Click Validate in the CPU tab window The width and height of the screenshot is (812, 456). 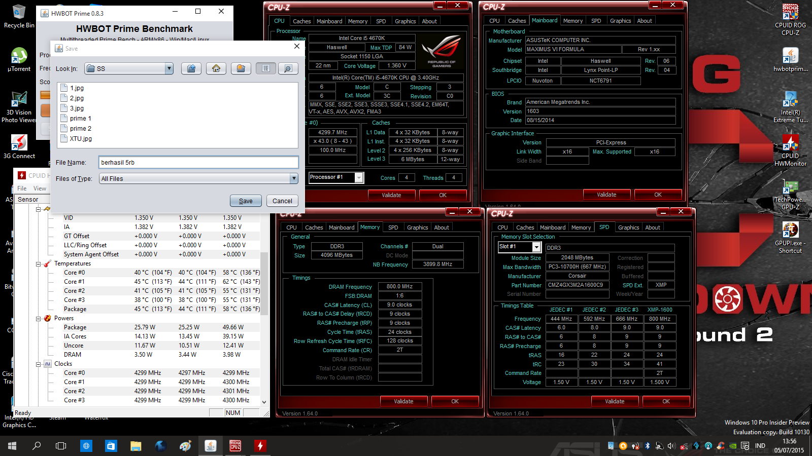tap(391, 195)
